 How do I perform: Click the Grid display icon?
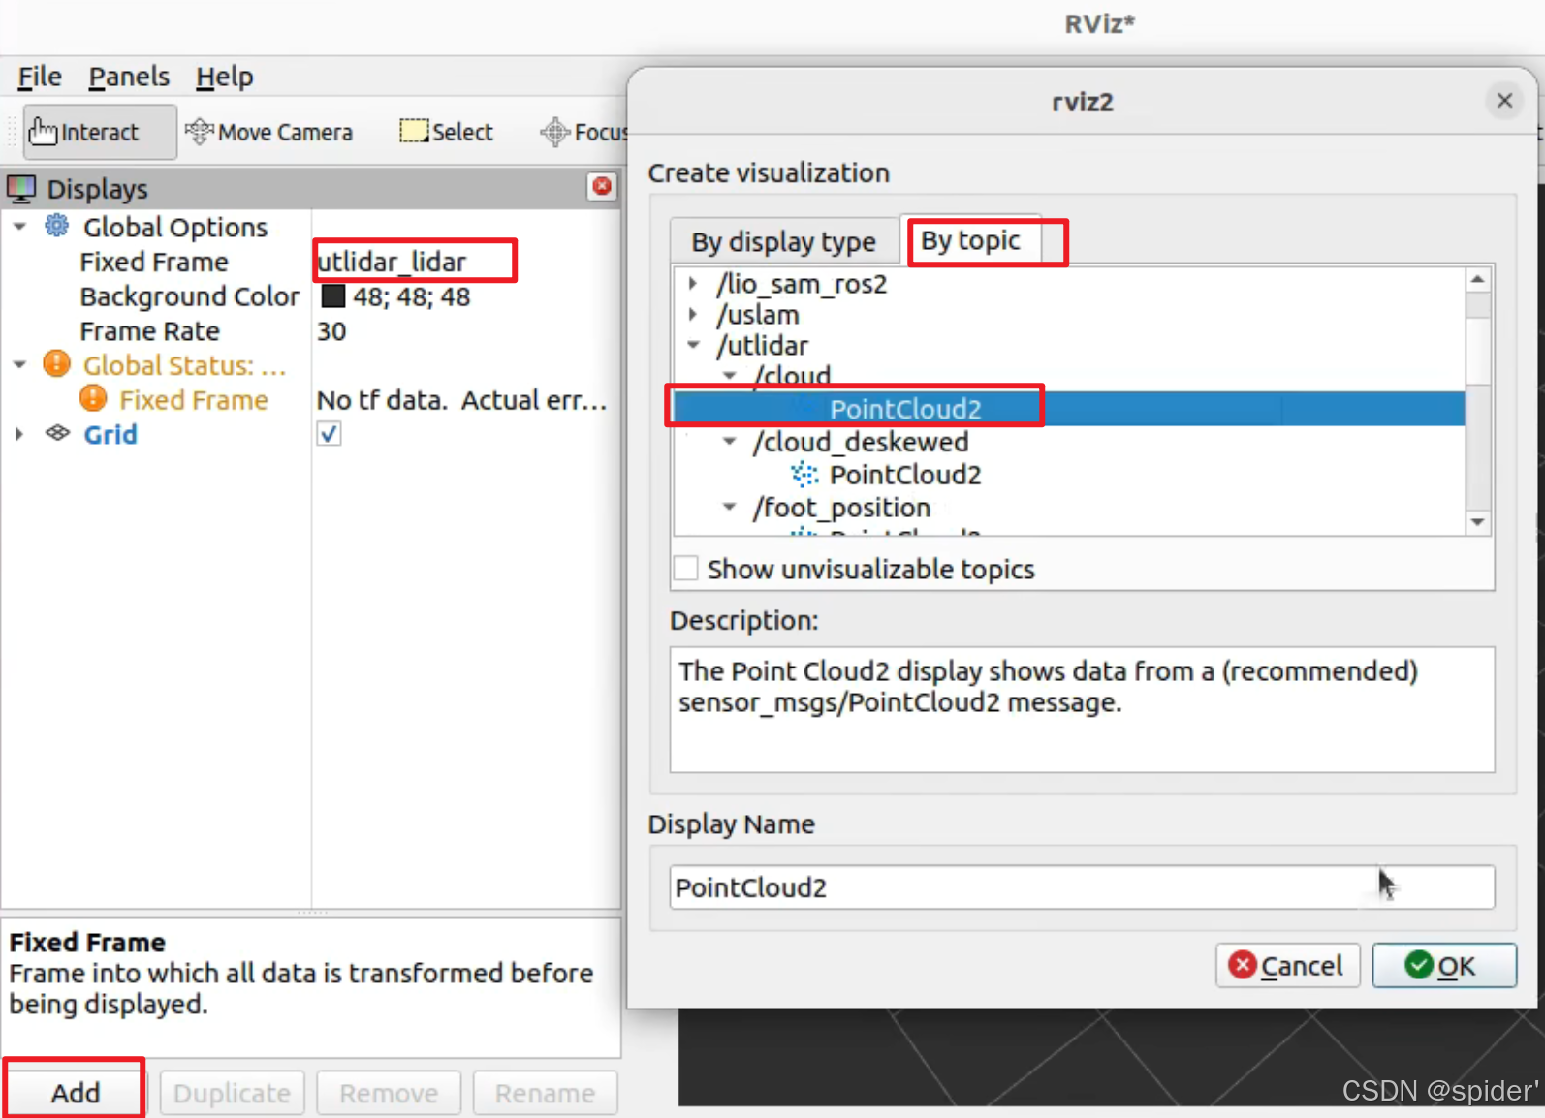point(58,433)
